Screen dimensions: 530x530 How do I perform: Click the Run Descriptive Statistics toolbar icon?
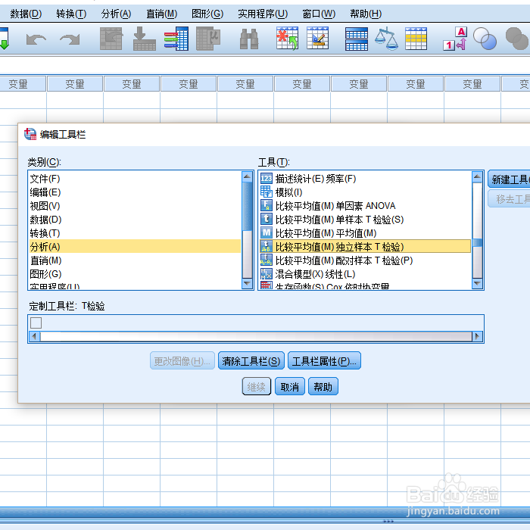(x=208, y=39)
